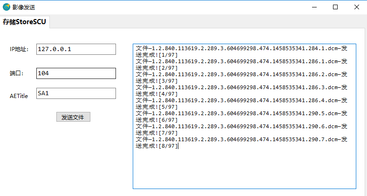
Task: Click the 送完成![7/97] status line
Action: [x=157, y=133]
